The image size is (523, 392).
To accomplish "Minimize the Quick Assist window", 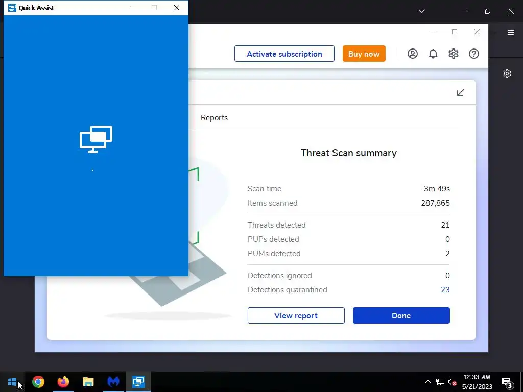I will pos(132,8).
